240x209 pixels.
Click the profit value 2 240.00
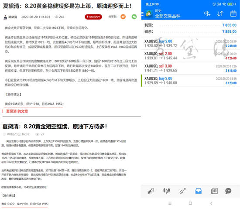coord(231,46)
